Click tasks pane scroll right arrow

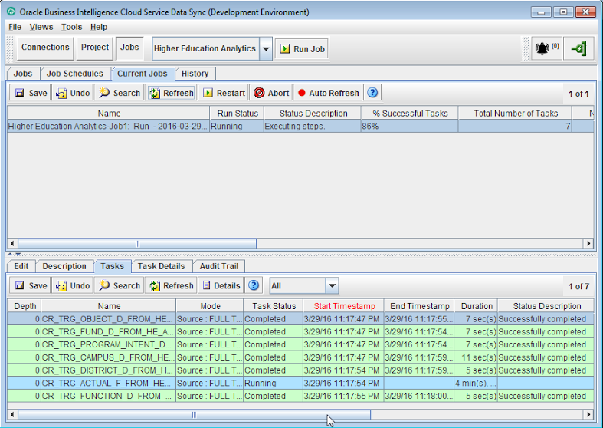tap(588, 414)
